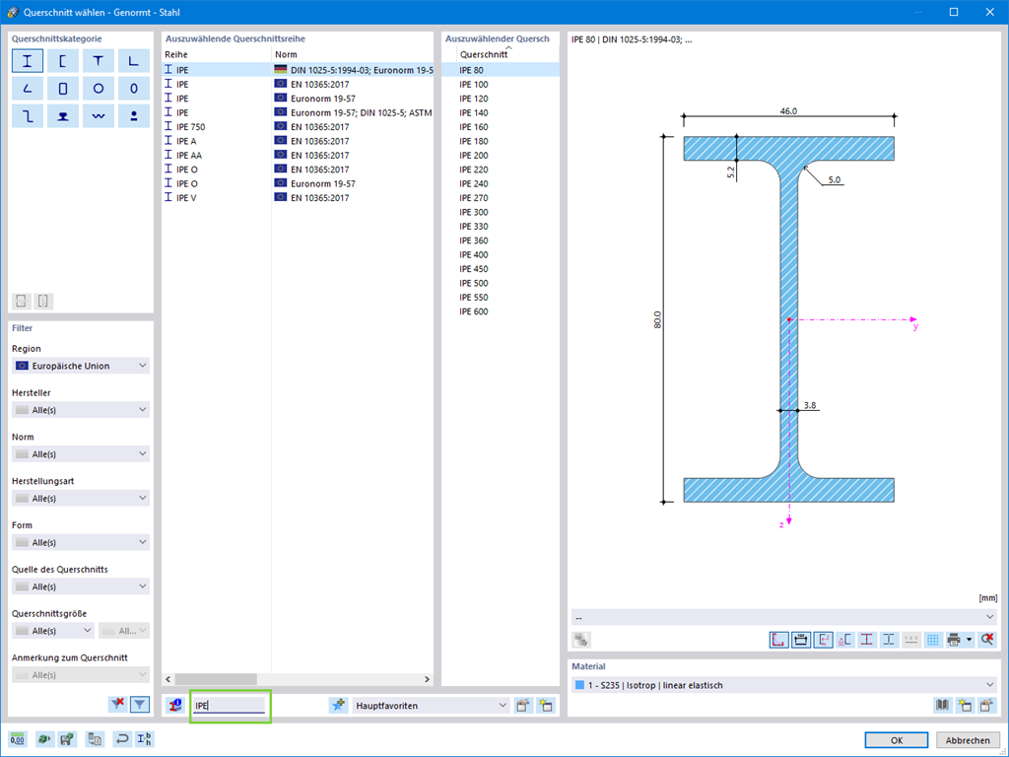Clear all filters with red-X funnel icon
Viewport: 1009px width, 757px height.
click(117, 704)
